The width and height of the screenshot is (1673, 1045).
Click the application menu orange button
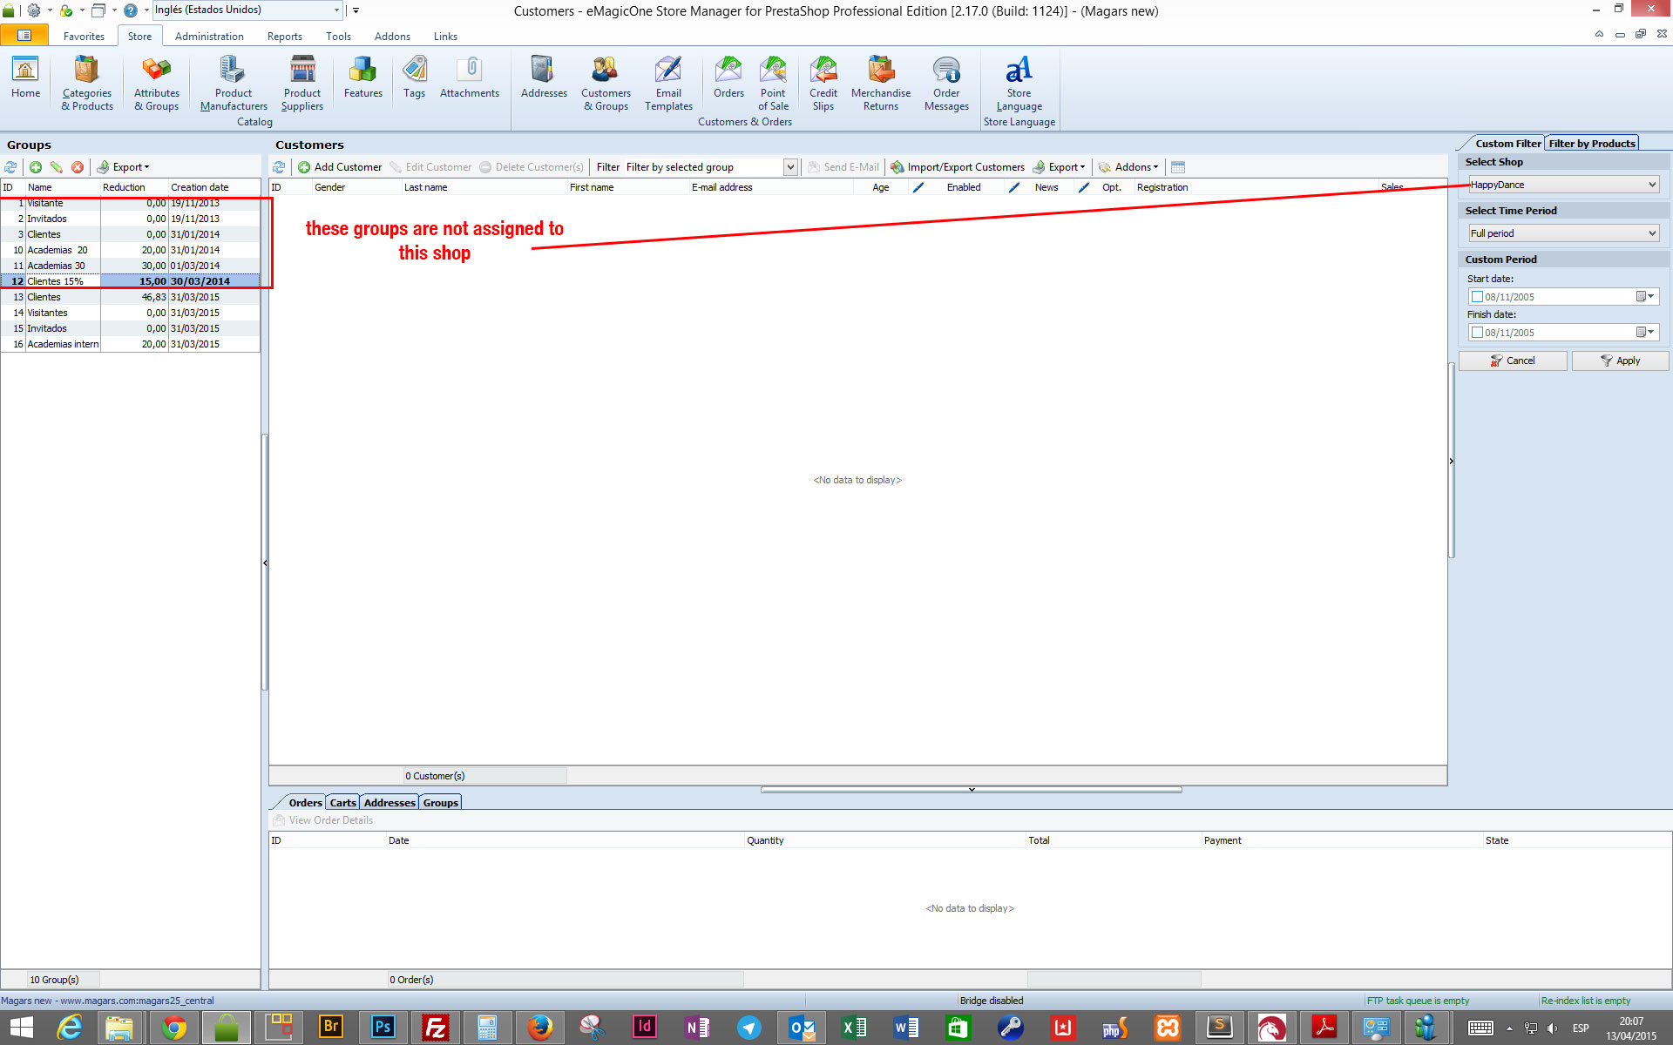tap(24, 36)
